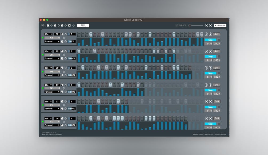Toggle the green LED on the C#1 row
268x155 pixels.
point(43,55)
